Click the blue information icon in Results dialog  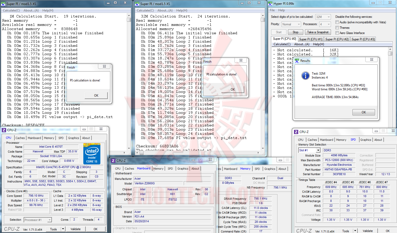(305, 76)
